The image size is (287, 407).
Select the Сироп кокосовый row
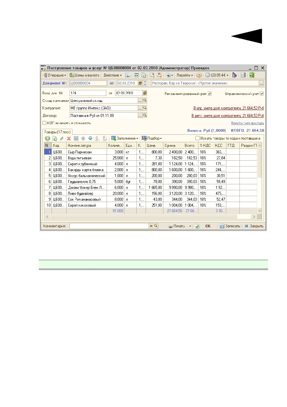pos(151,205)
